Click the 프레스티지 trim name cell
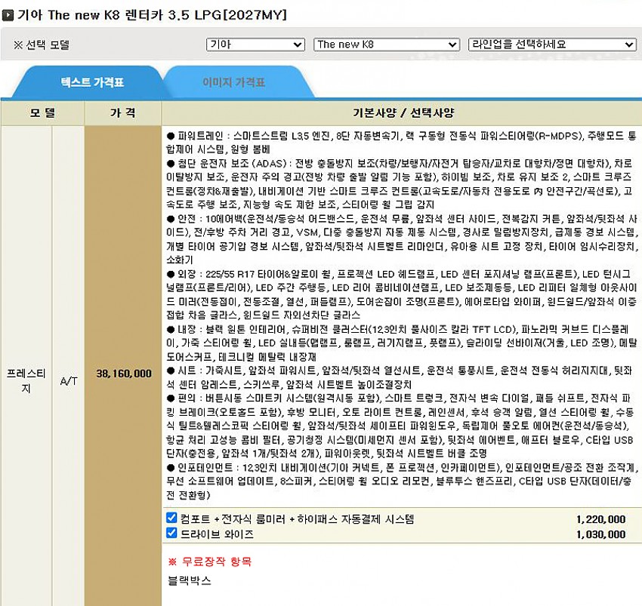642x606 pixels. click(26, 380)
